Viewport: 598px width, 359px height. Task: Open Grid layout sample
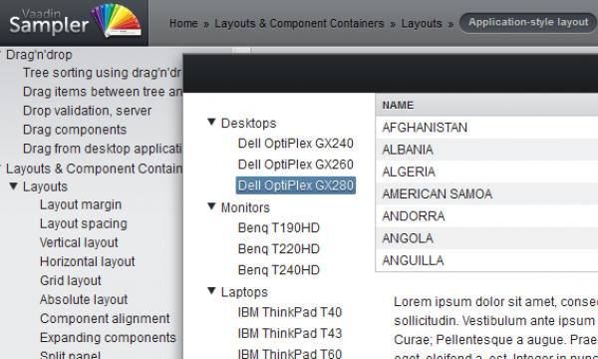(x=70, y=281)
